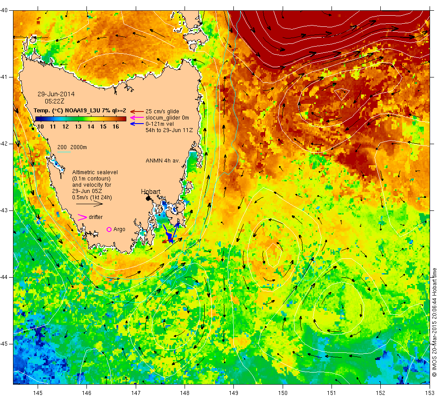Click the magenta drifter chevron symbol
Image resolution: width=439 pixels, height=403 pixels.
click(82, 218)
